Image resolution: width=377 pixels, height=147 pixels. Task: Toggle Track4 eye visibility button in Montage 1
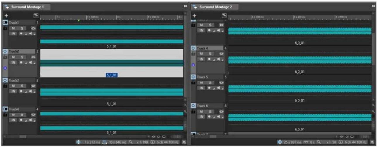pyautogui.click(x=33, y=115)
